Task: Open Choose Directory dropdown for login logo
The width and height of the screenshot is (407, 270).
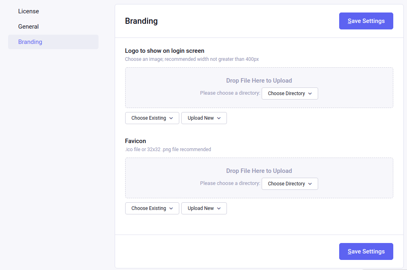Action: click(290, 93)
